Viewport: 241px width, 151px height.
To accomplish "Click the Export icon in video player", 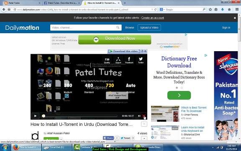I will point(118,60).
